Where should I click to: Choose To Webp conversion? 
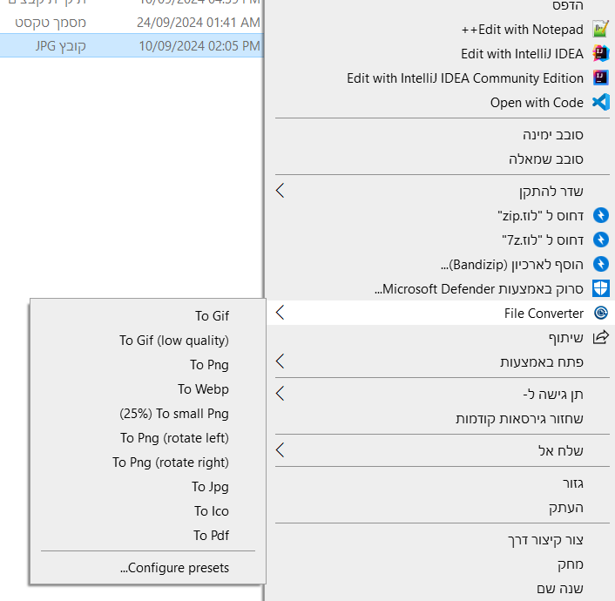[x=203, y=389]
